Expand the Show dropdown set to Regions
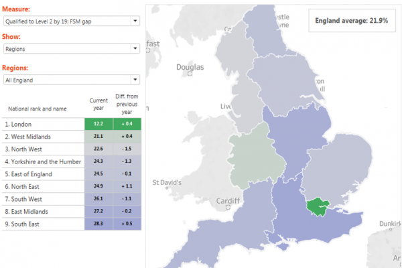The width and height of the screenshot is (402, 268). coord(70,50)
